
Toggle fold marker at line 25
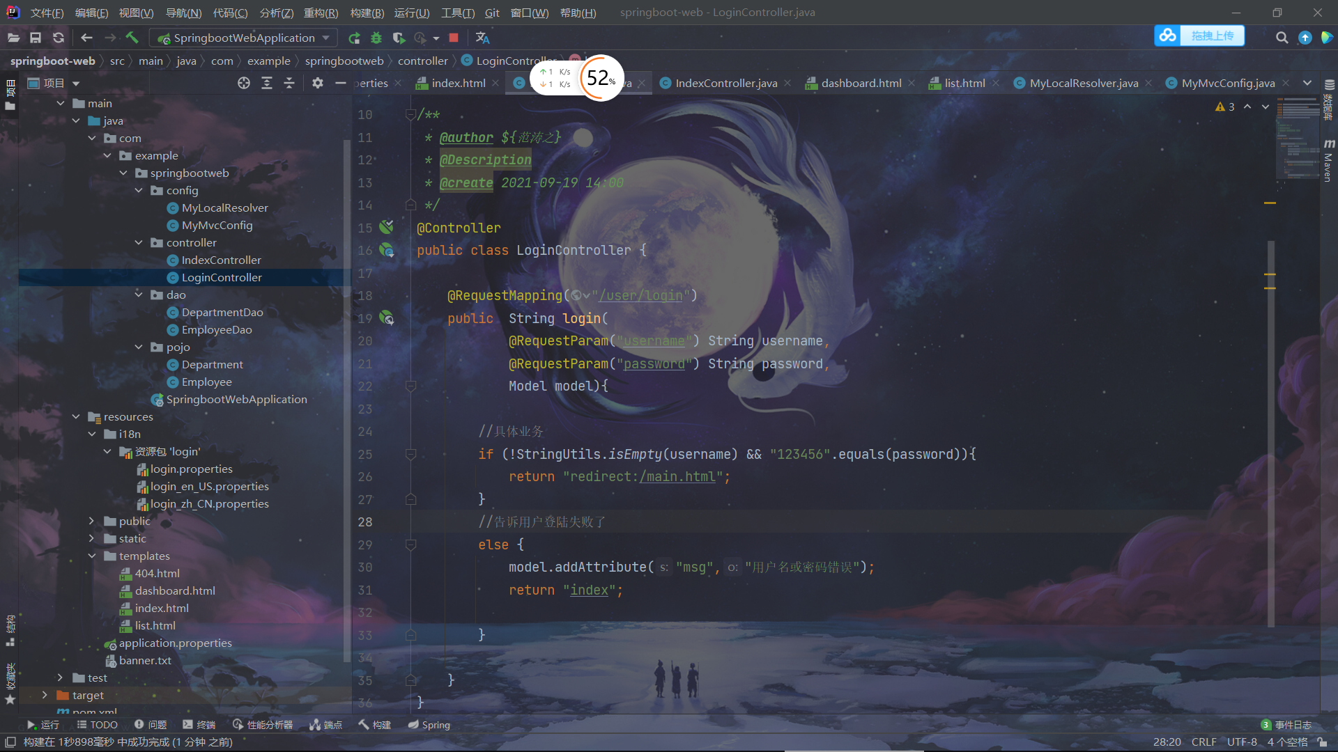pos(411,454)
